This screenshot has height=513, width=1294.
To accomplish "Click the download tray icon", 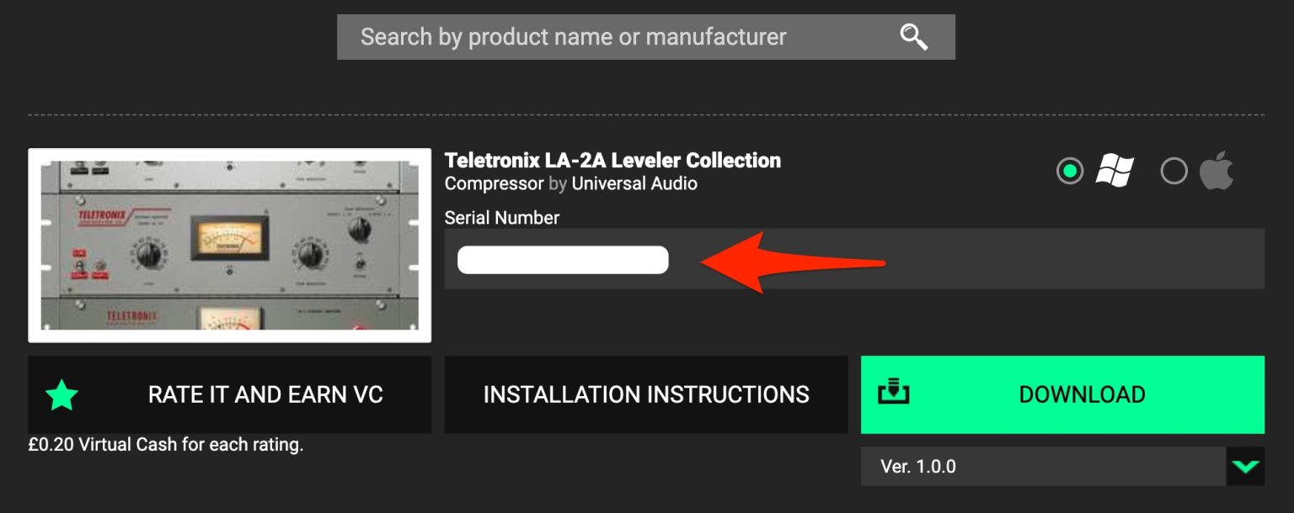I will (x=893, y=393).
